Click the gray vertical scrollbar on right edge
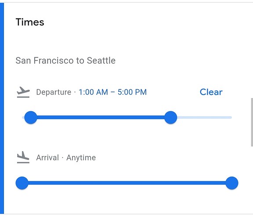This screenshot has width=253, height=219. (x=252, y=122)
